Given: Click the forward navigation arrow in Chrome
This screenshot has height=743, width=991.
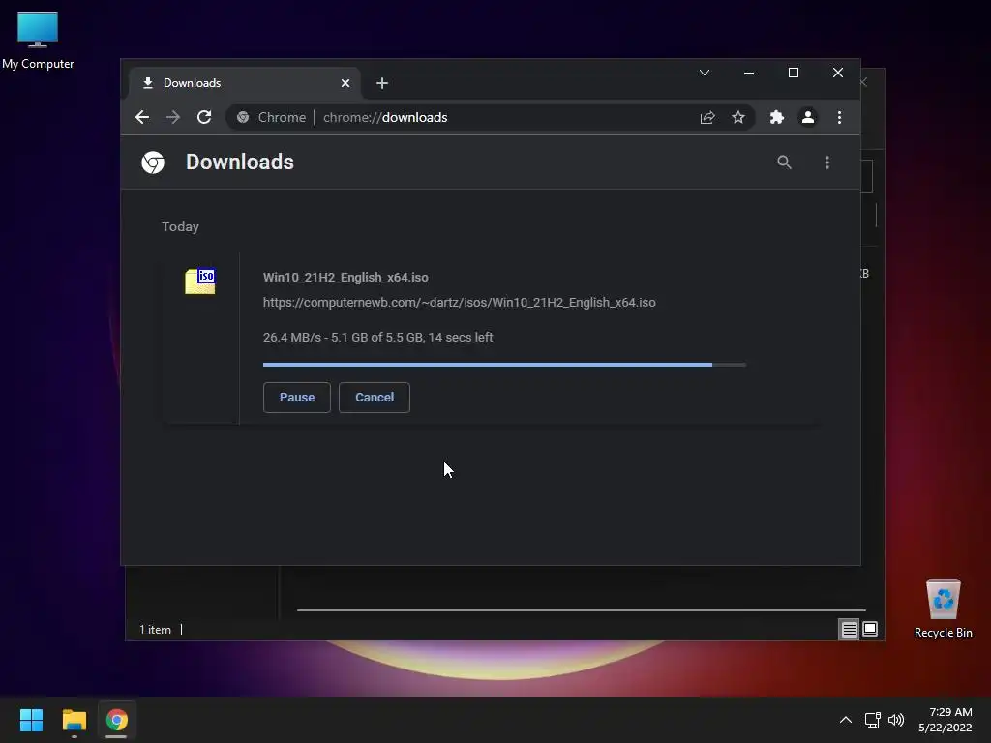Looking at the screenshot, I should (x=173, y=117).
